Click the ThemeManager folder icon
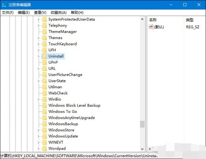206x159 pixels. click(45, 32)
